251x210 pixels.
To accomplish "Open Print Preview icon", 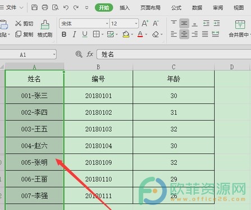I will pos(56,7).
